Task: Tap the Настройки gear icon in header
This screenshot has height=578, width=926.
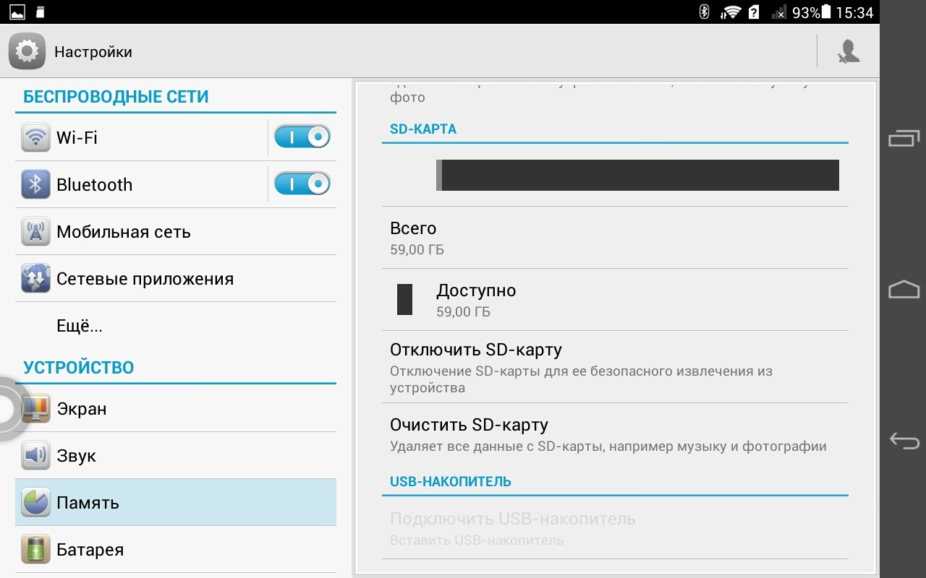Action: tap(27, 52)
